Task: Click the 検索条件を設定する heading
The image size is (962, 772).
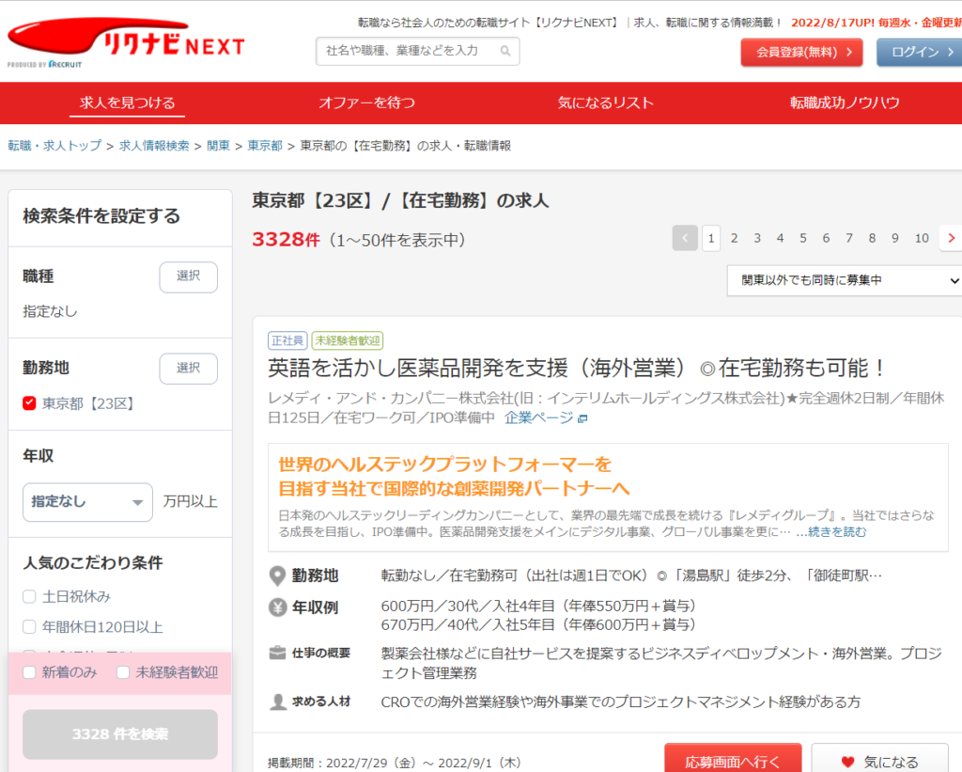Action: click(x=101, y=216)
